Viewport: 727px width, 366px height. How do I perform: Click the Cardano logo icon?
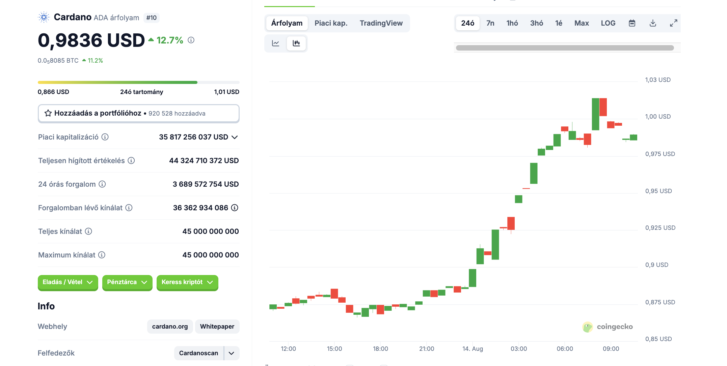click(44, 17)
